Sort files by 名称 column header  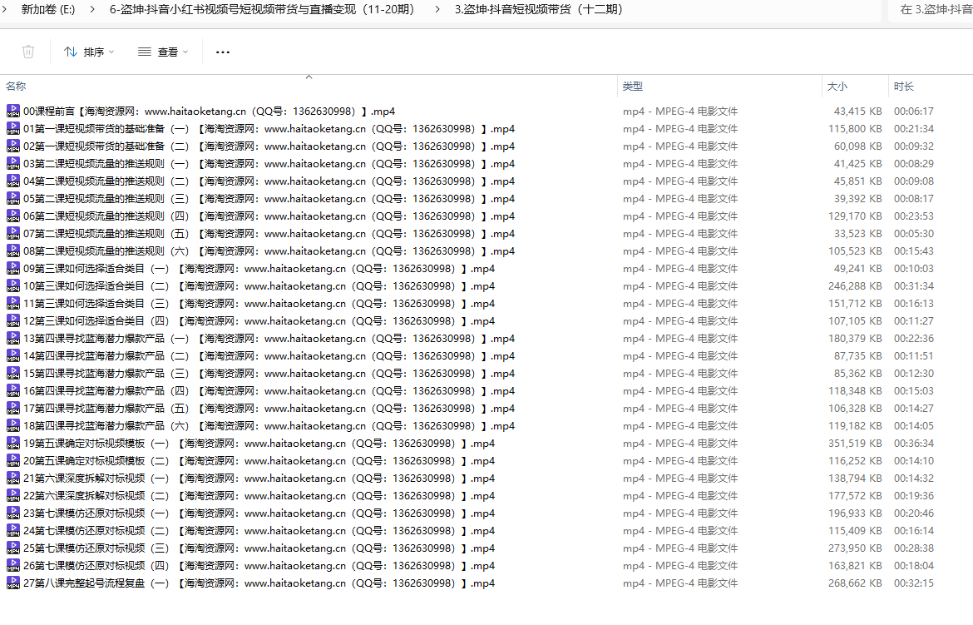pyautogui.click(x=17, y=86)
